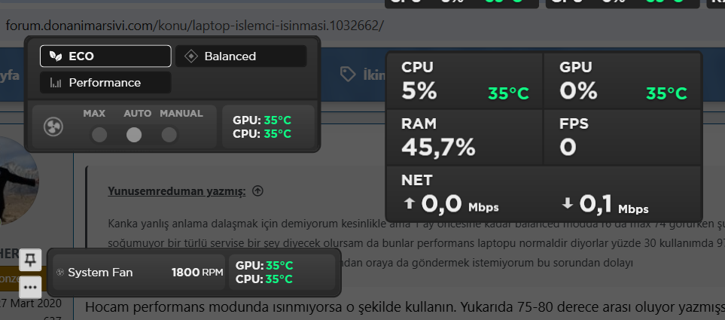The image size is (725, 320).
Task: Click the CPU usage tile
Action: pyautogui.click(x=465, y=81)
